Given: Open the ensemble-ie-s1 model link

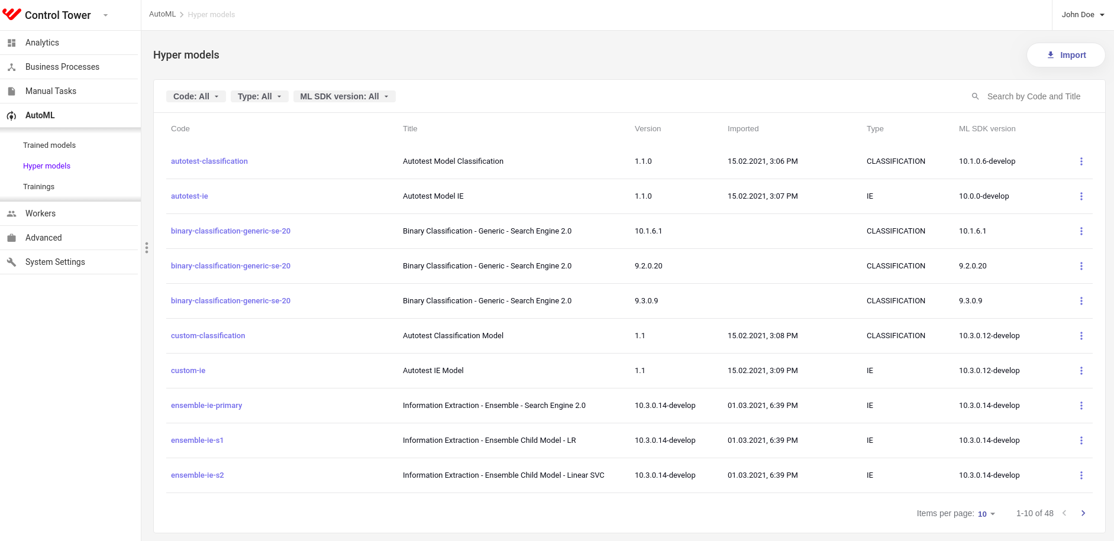Looking at the screenshot, I should [x=197, y=440].
